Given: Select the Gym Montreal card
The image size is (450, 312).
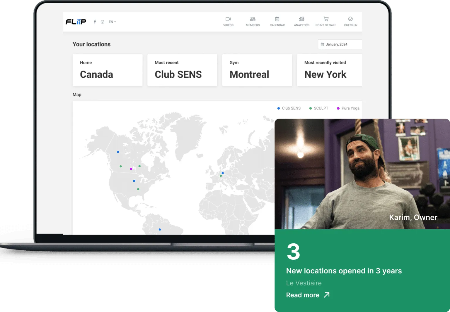Looking at the screenshot, I should 257,70.
